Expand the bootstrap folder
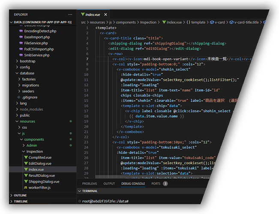The height and width of the screenshot is (214, 279). click(17, 61)
